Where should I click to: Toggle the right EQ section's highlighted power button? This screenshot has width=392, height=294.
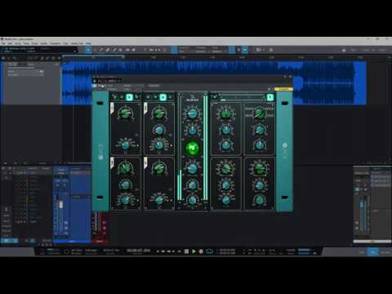coord(270,97)
